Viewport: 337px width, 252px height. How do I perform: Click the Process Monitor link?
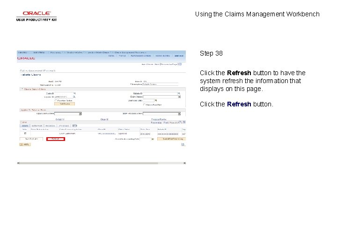(x=159, y=119)
